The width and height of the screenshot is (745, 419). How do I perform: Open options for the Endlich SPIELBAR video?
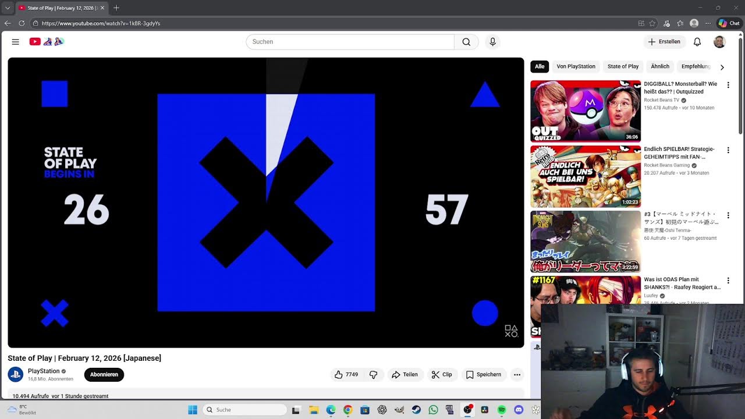[x=728, y=150]
